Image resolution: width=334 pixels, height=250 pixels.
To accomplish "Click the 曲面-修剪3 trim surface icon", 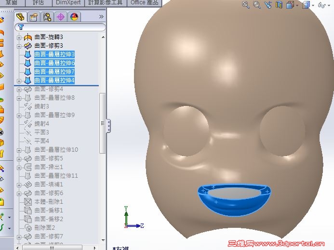I will [x=28, y=46].
